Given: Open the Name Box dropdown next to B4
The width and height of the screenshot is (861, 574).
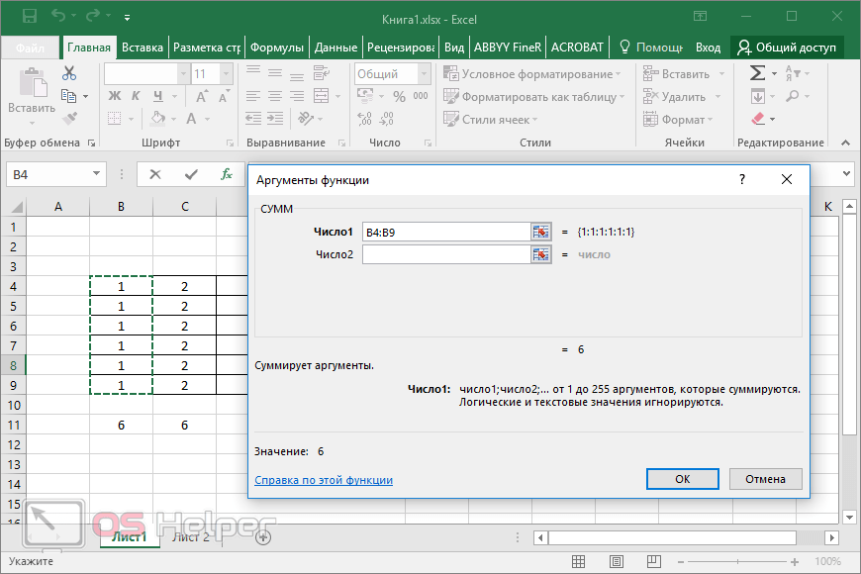Looking at the screenshot, I should coord(97,174).
